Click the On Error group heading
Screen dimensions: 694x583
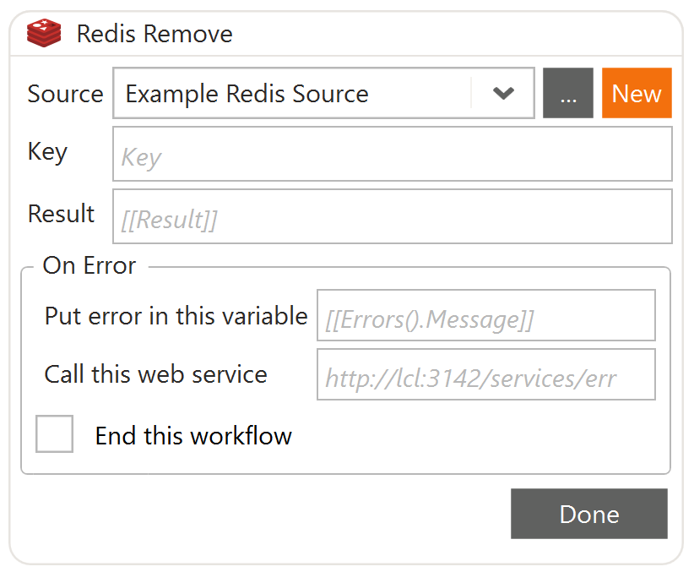pos(89,266)
